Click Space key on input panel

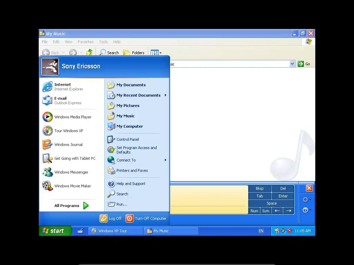[271, 203]
